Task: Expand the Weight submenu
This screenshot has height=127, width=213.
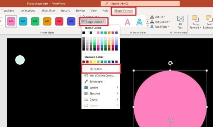Action: [x=101, y=88]
